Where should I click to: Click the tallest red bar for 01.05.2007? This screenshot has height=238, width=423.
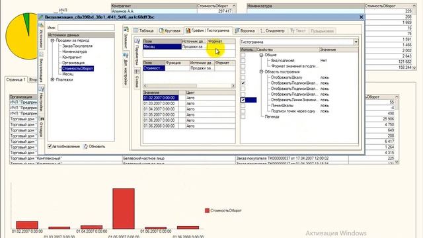tap(124, 209)
